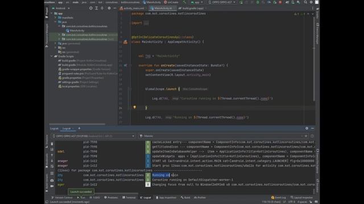Click the favorite star icon in Logcat filter

[306, 136]
